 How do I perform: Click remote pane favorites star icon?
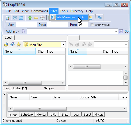pyautogui.click(x=90, y=44)
